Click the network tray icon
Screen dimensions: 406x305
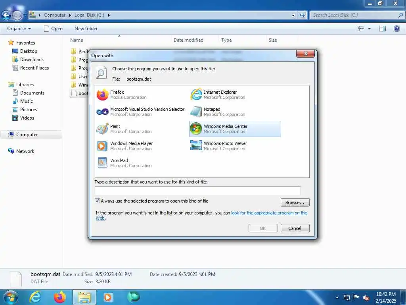coord(347,297)
